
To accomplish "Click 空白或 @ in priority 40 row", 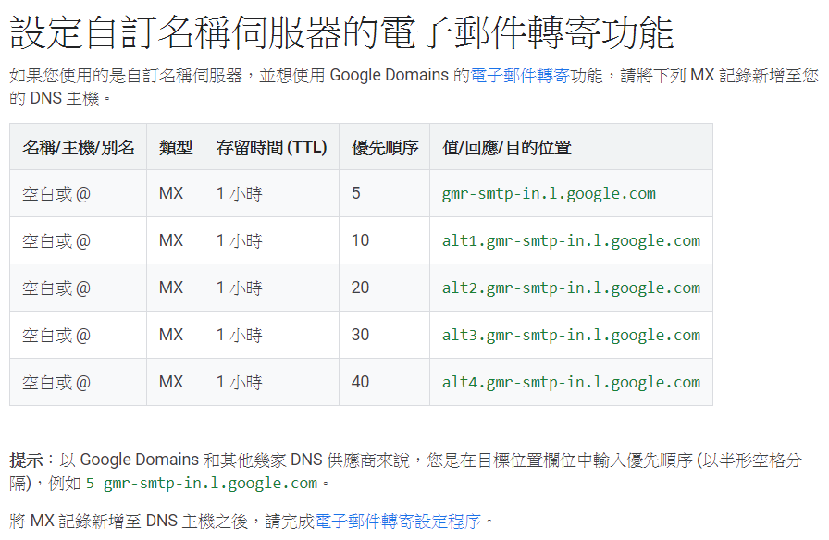I will 56,382.
